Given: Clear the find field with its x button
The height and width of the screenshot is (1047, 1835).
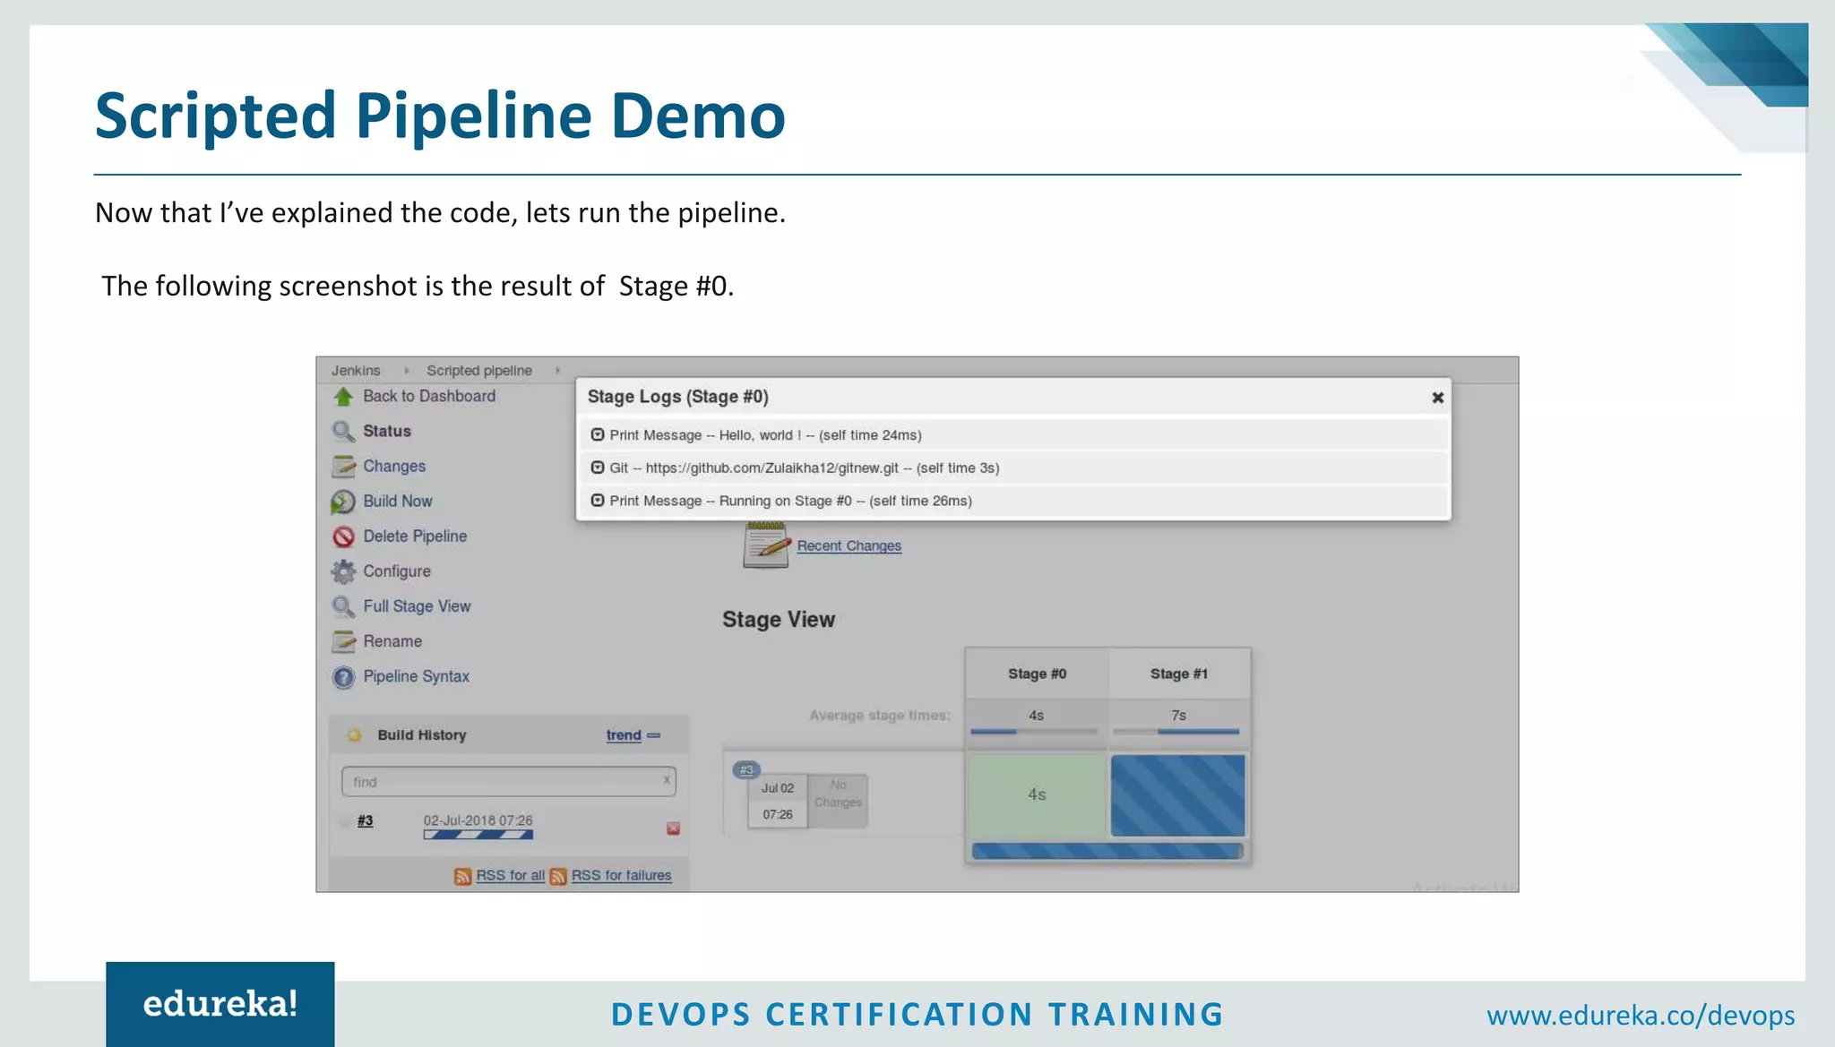Looking at the screenshot, I should click(667, 780).
